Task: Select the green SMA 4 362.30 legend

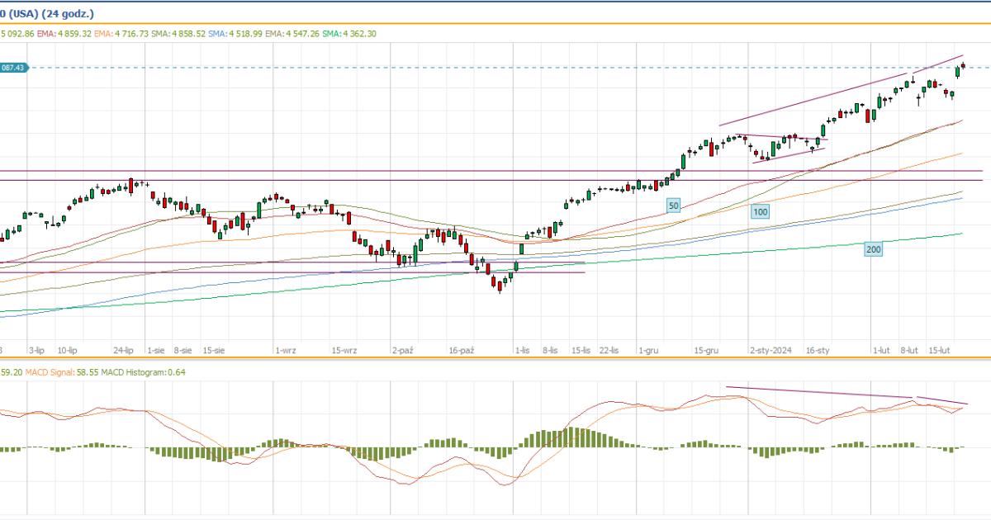Action: coord(349,34)
